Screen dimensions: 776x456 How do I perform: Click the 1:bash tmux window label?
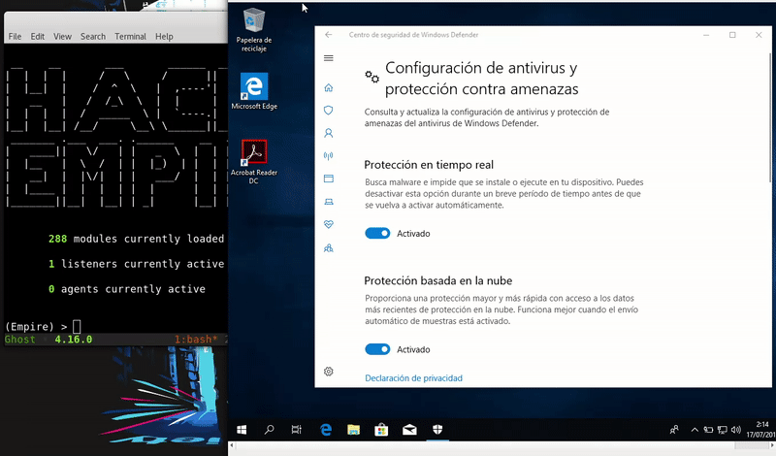click(196, 340)
